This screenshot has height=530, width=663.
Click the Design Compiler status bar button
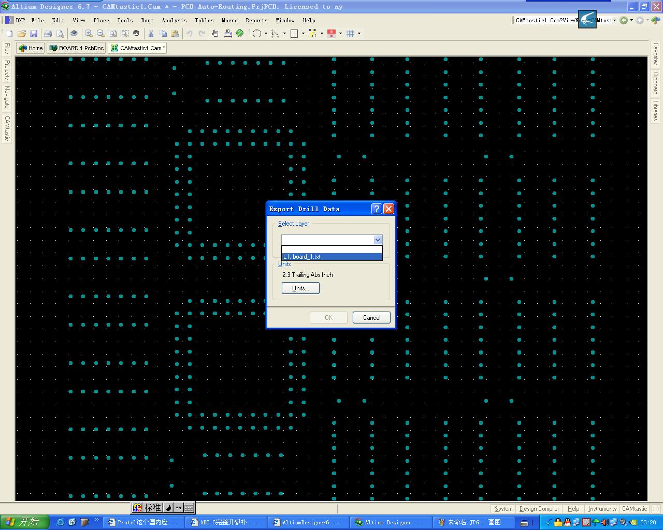click(539, 509)
